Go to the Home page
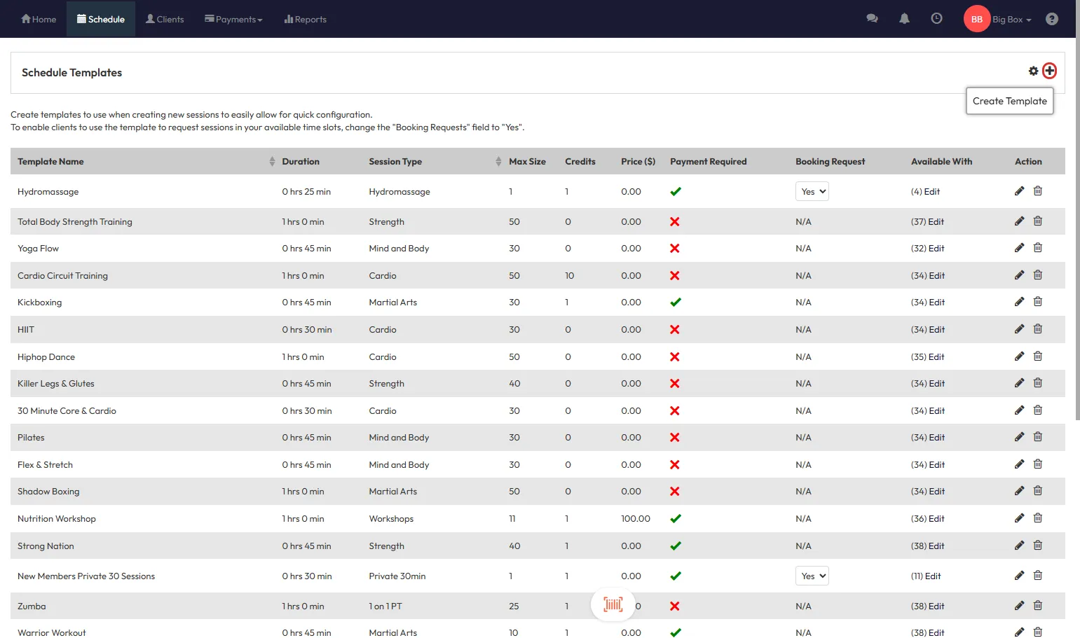This screenshot has width=1080, height=638. coord(39,19)
